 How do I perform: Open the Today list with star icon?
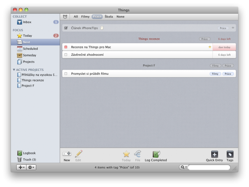[x=35, y=35]
